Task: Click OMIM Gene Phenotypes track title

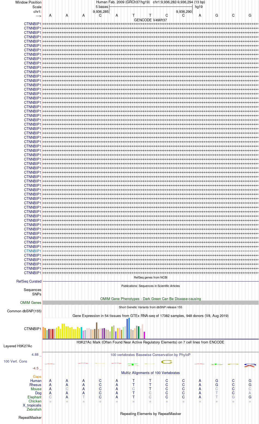Action: 150,299
